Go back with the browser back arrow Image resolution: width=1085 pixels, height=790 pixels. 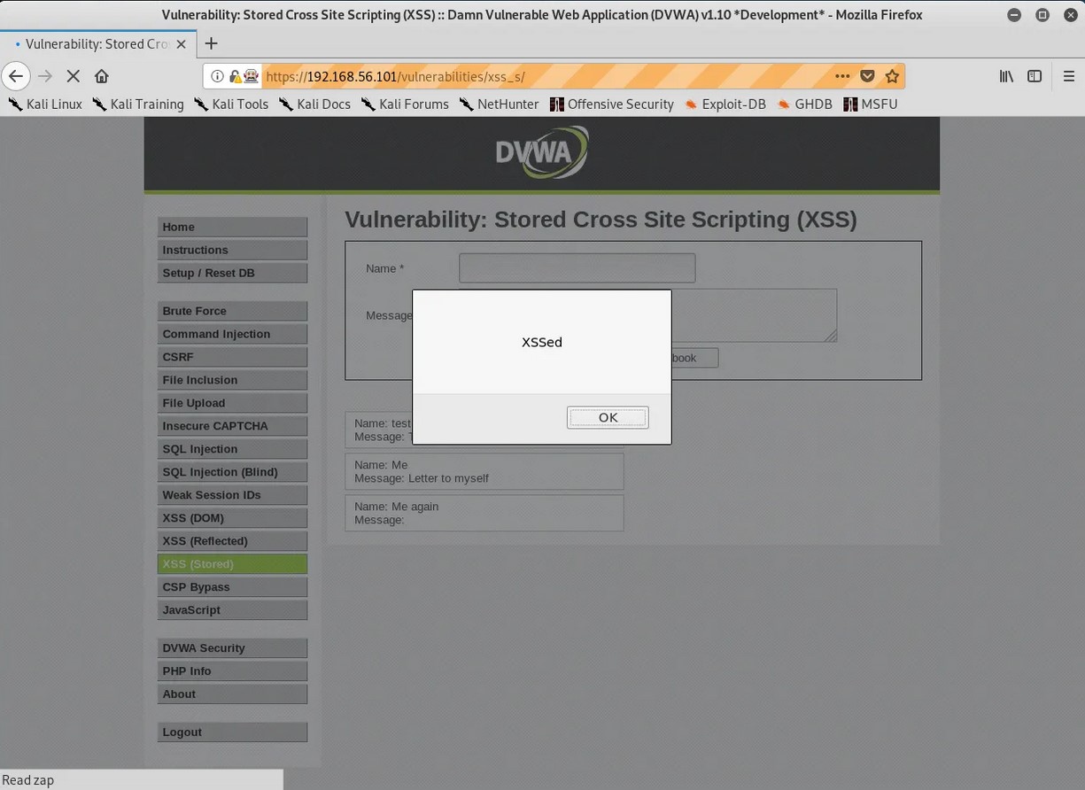16,76
